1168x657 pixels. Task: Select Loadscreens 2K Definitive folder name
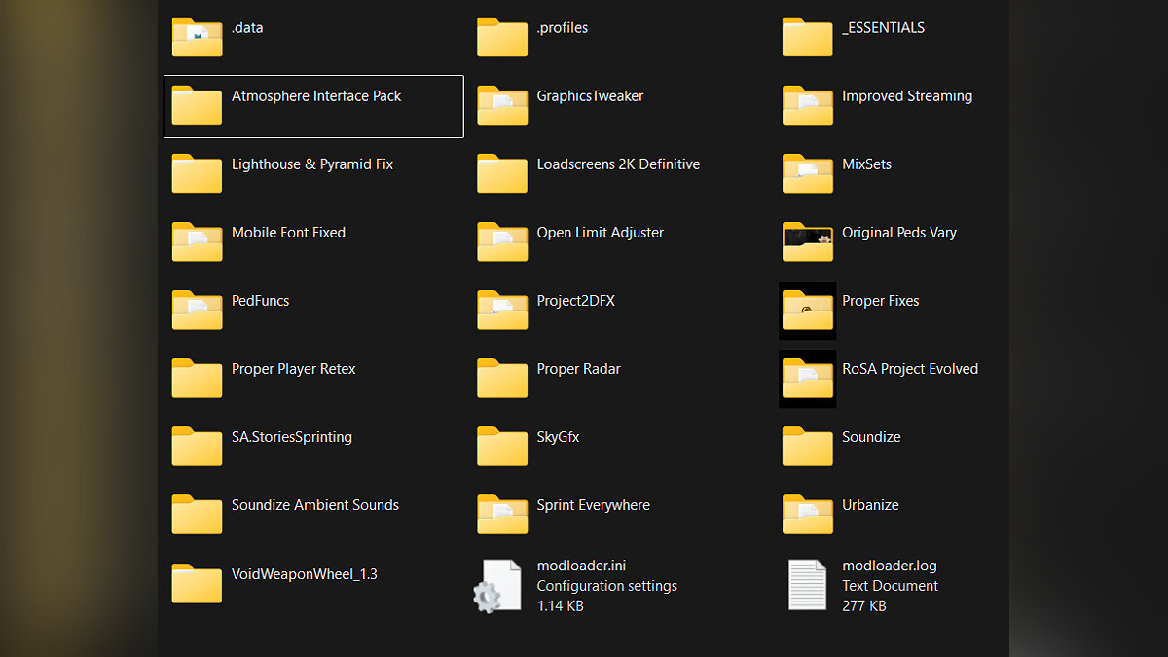coord(618,164)
